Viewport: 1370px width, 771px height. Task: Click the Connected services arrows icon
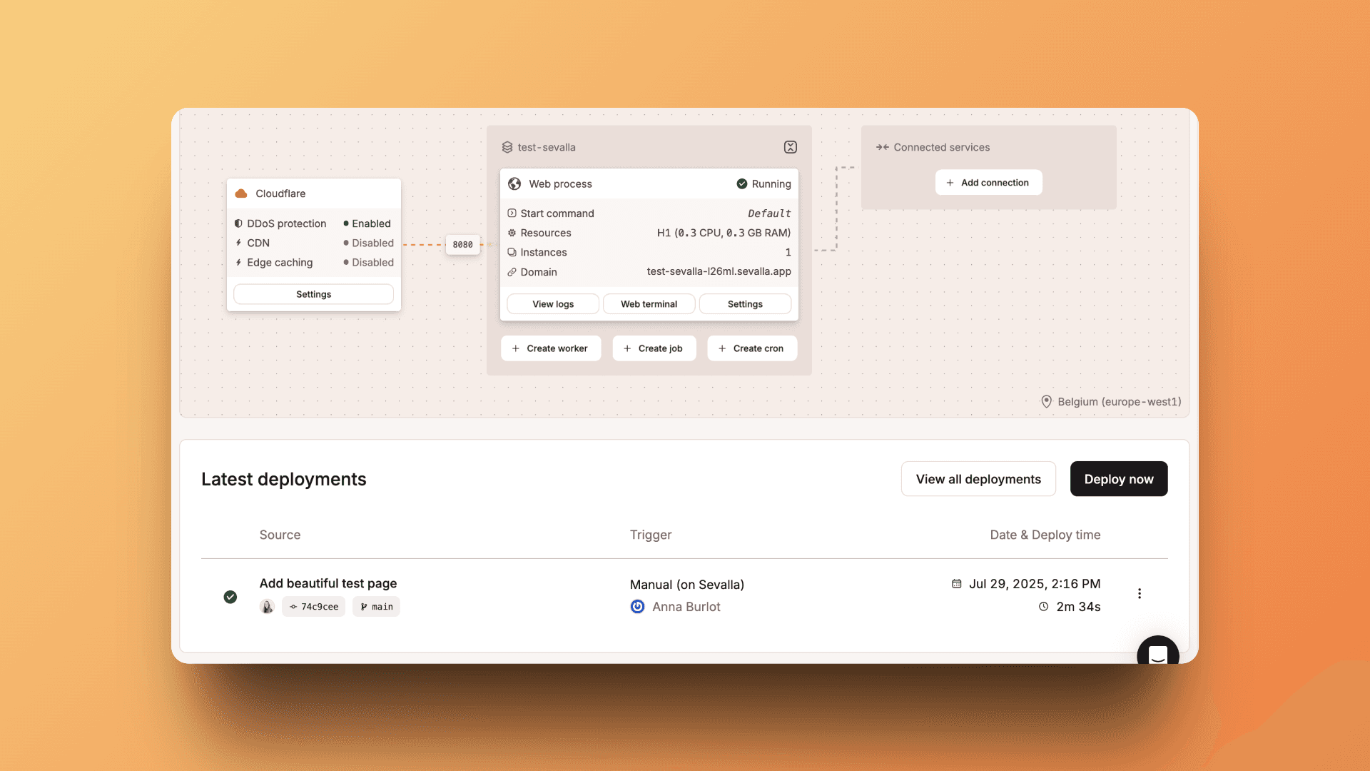point(883,147)
